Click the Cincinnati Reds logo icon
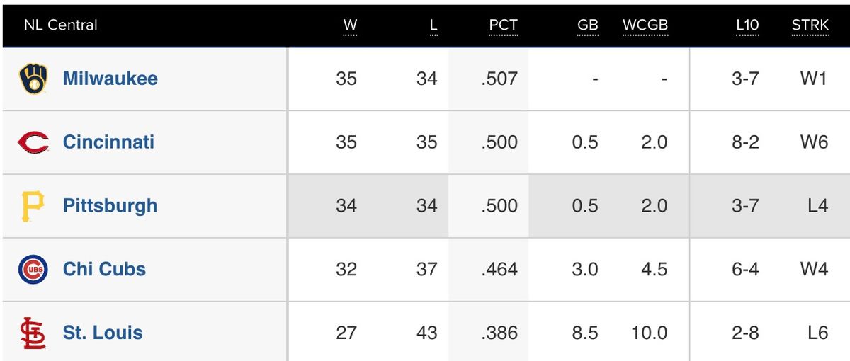This screenshot has height=361, width=850. (x=33, y=143)
